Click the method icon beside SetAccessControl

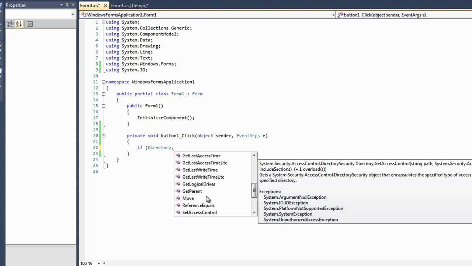click(178, 212)
